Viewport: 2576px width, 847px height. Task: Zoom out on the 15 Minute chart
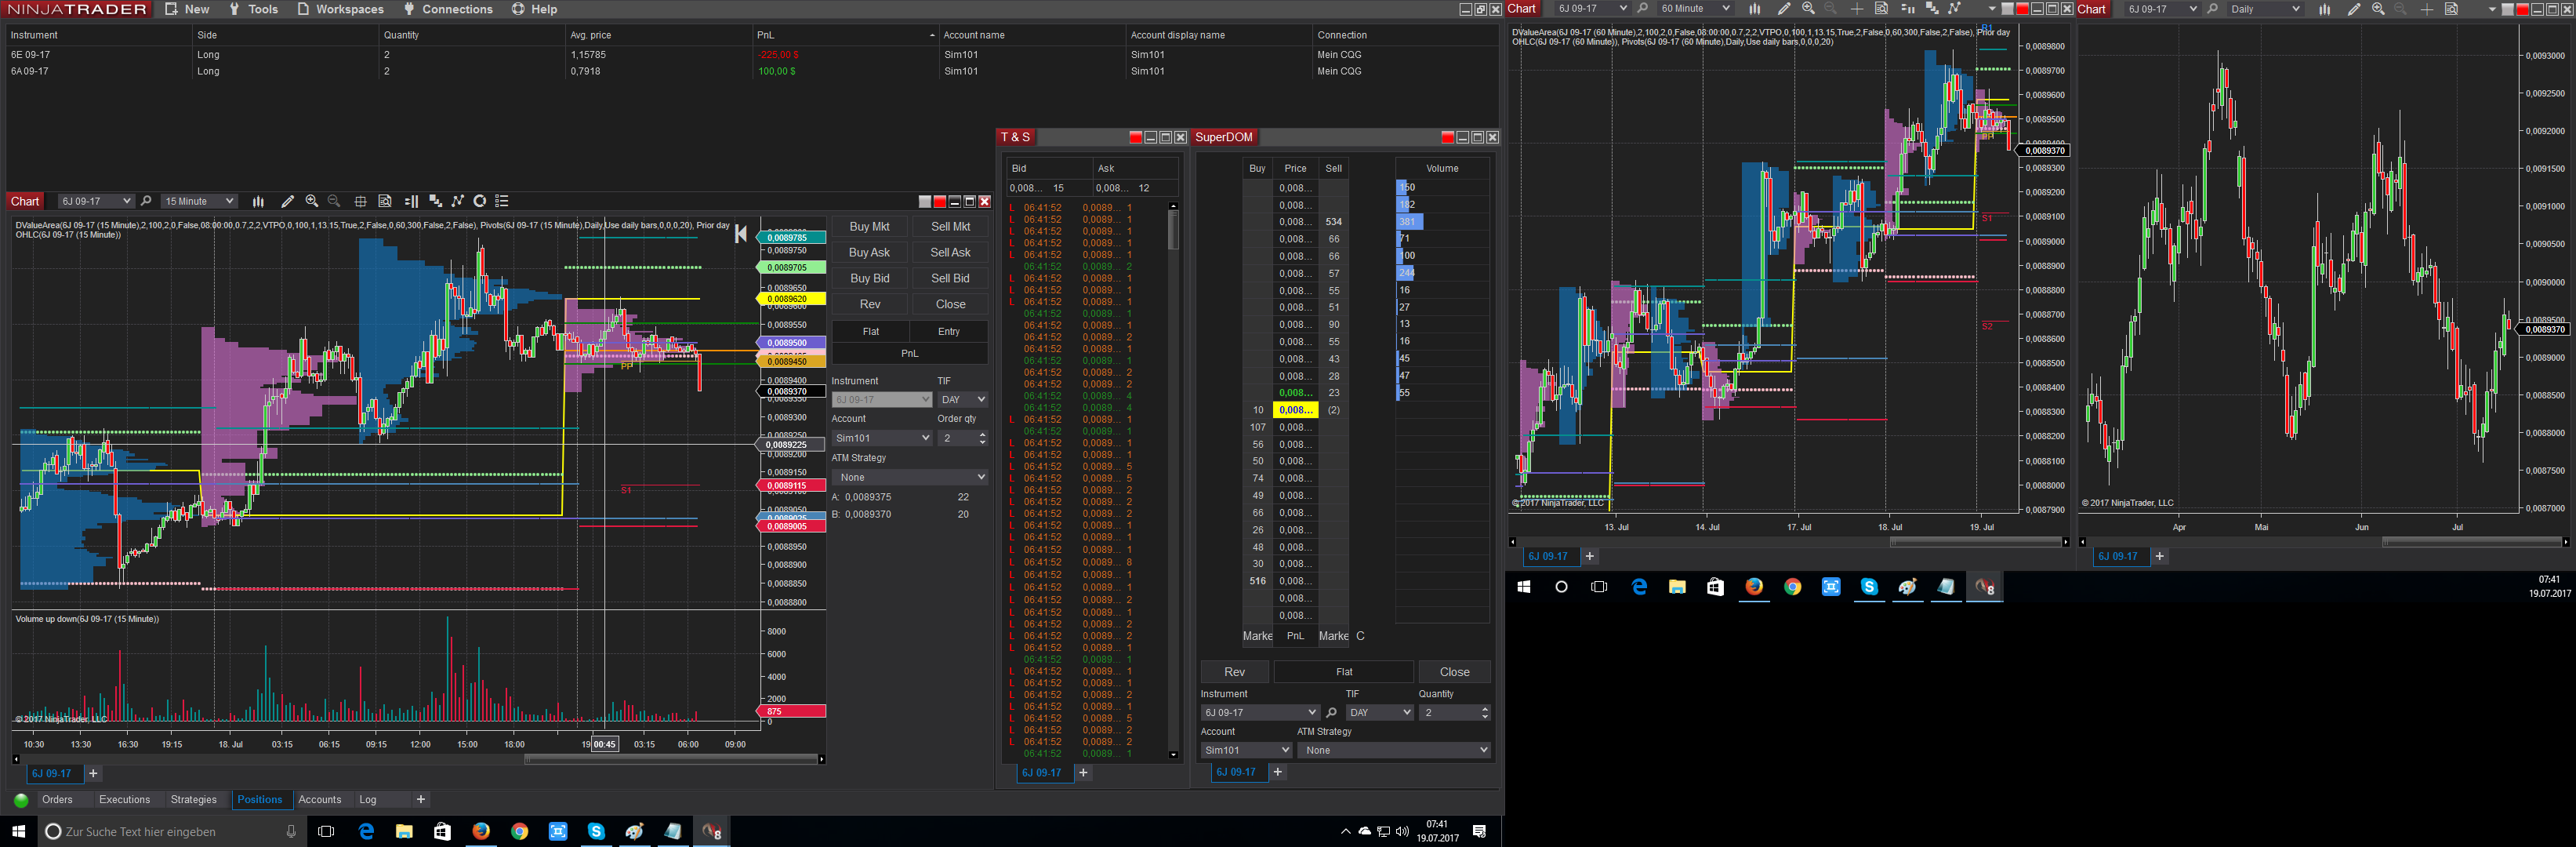334,201
